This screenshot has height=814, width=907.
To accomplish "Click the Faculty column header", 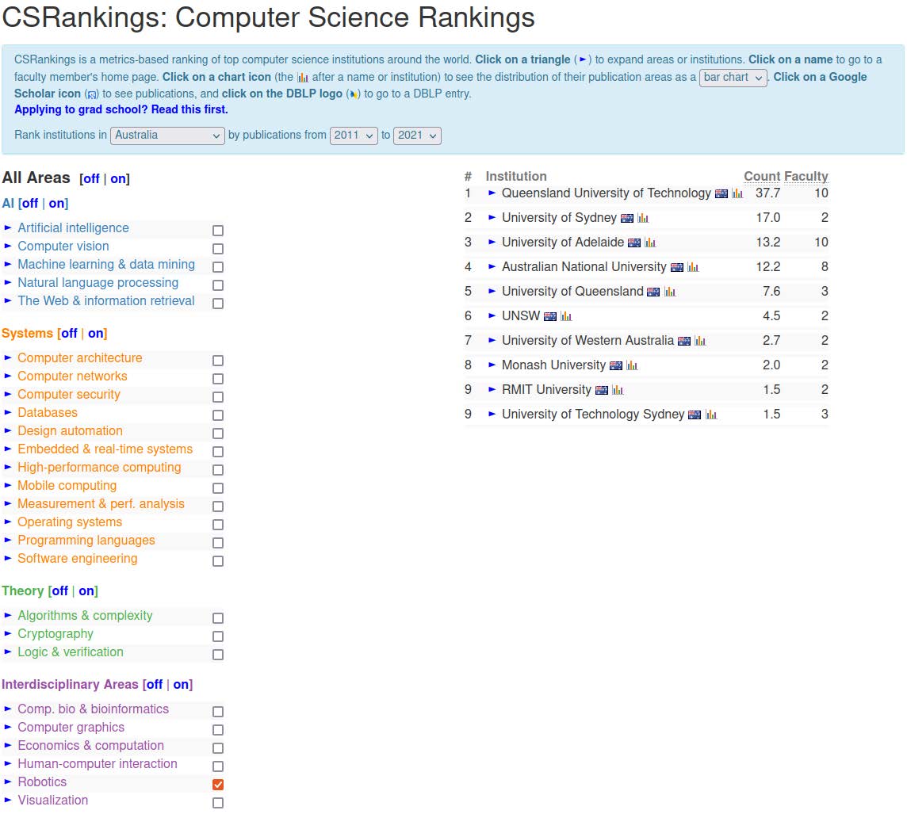I will [x=806, y=176].
